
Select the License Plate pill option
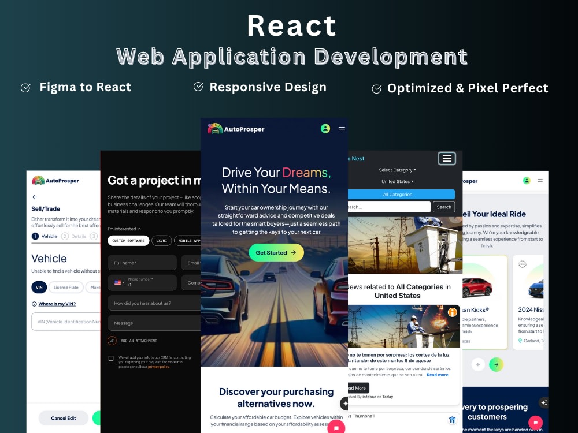pos(66,287)
